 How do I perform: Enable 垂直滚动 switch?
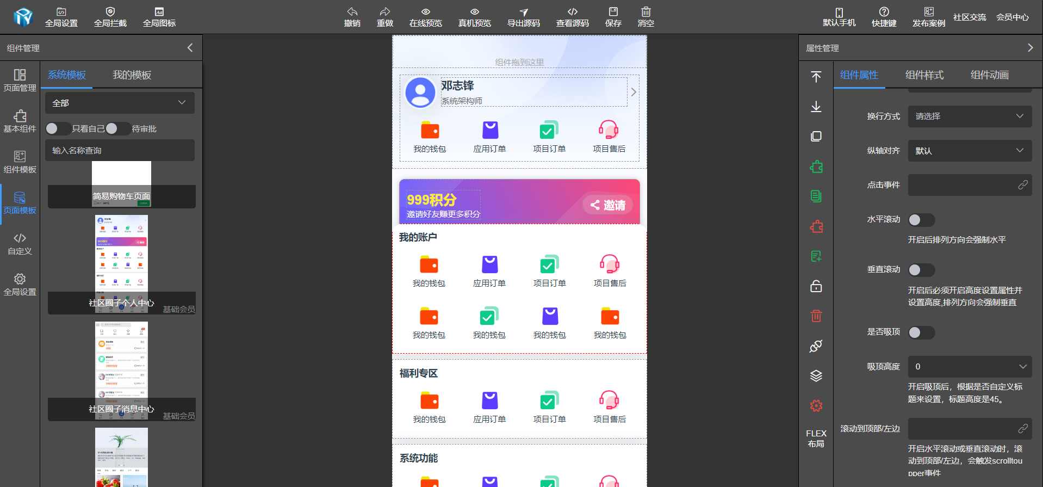point(921,270)
